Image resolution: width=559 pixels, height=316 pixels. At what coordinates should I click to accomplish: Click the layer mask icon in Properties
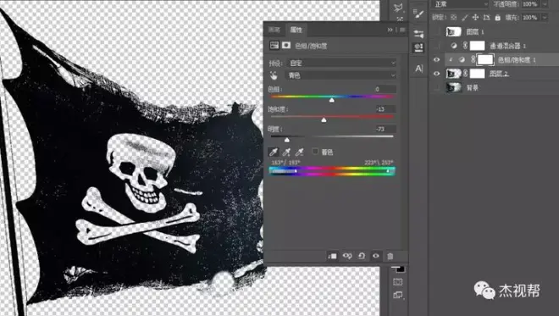pyautogui.click(x=286, y=45)
